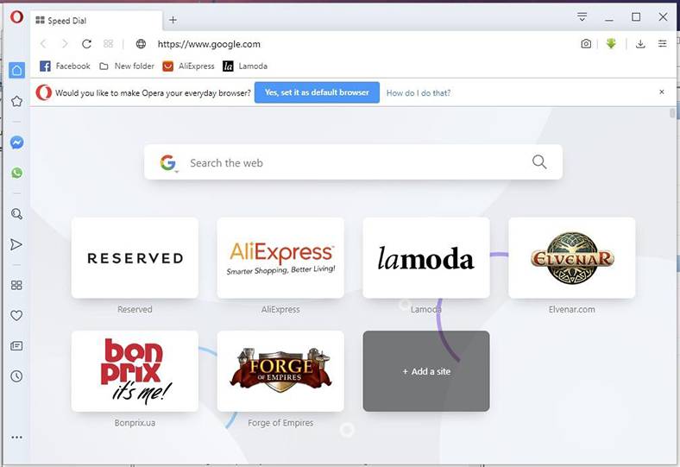Dismiss the default browser prompt

[662, 92]
